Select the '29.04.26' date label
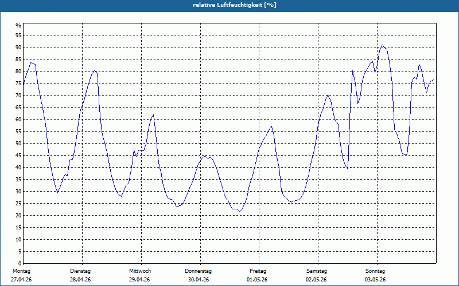459x286 pixels. point(139,280)
